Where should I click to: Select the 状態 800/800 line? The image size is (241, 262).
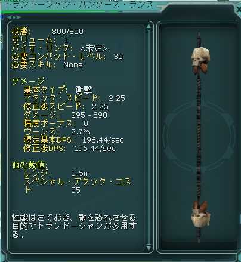click(x=48, y=31)
